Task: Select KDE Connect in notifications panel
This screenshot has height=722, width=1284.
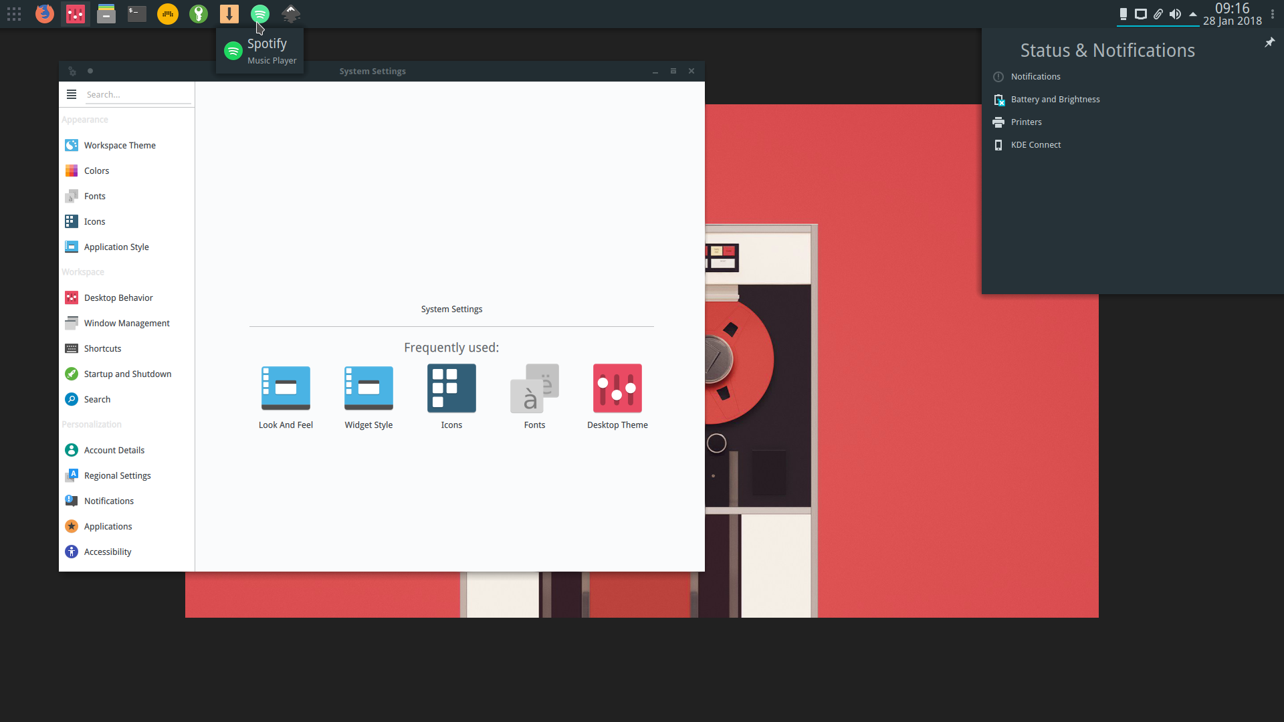Action: point(1035,144)
